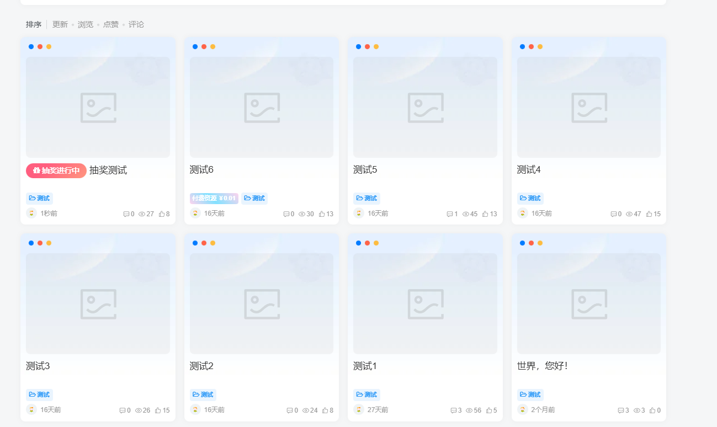
Task: Sort posts by 点赞
Action: click(111, 24)
